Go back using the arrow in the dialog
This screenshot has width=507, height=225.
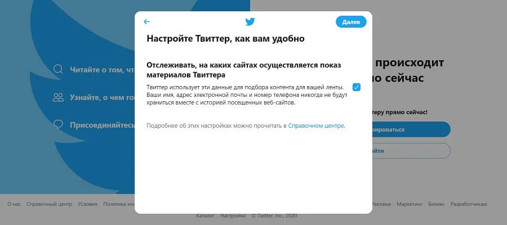[147, 21]
